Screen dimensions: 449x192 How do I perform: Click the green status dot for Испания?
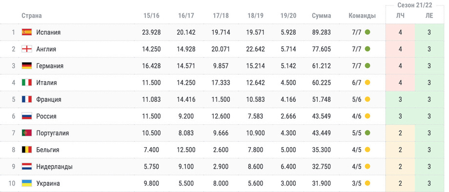tap(367, 32)
